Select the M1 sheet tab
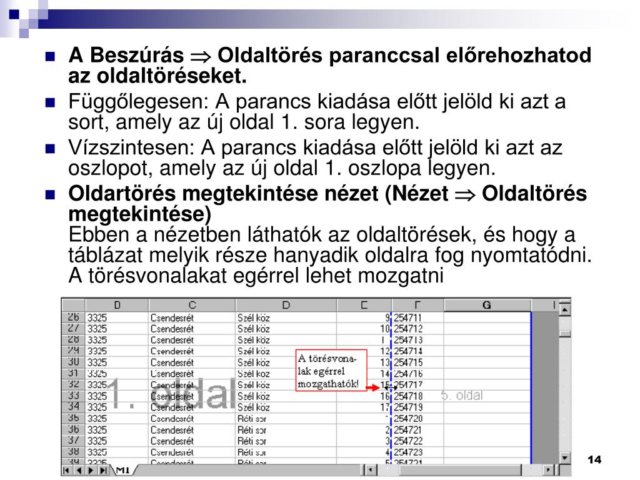Image resolution: width=640 pixels, height=480 pixels. pyautogui.click(x=123, y=470)
